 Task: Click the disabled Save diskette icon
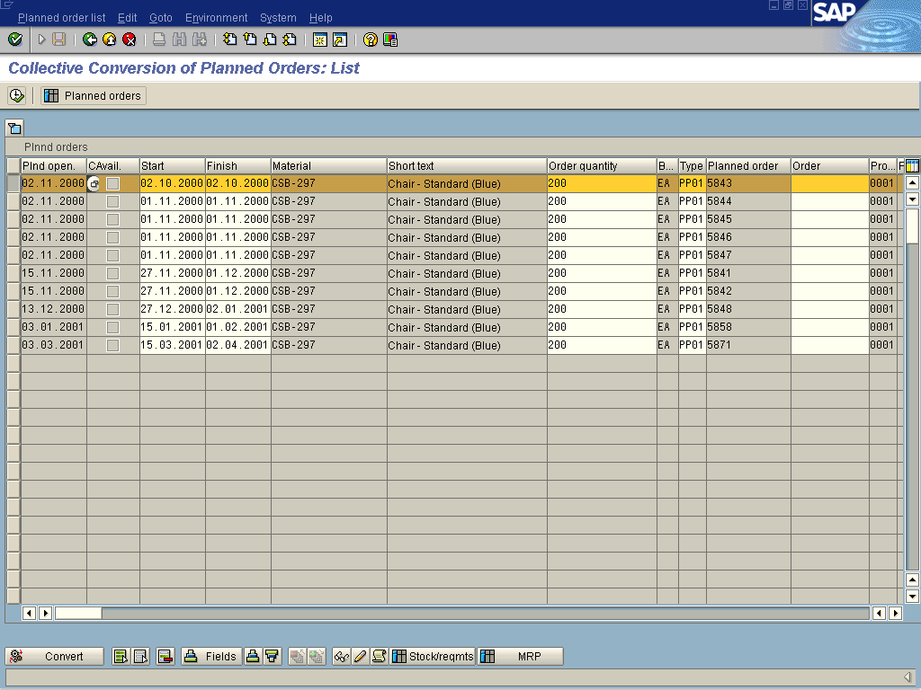58,40
